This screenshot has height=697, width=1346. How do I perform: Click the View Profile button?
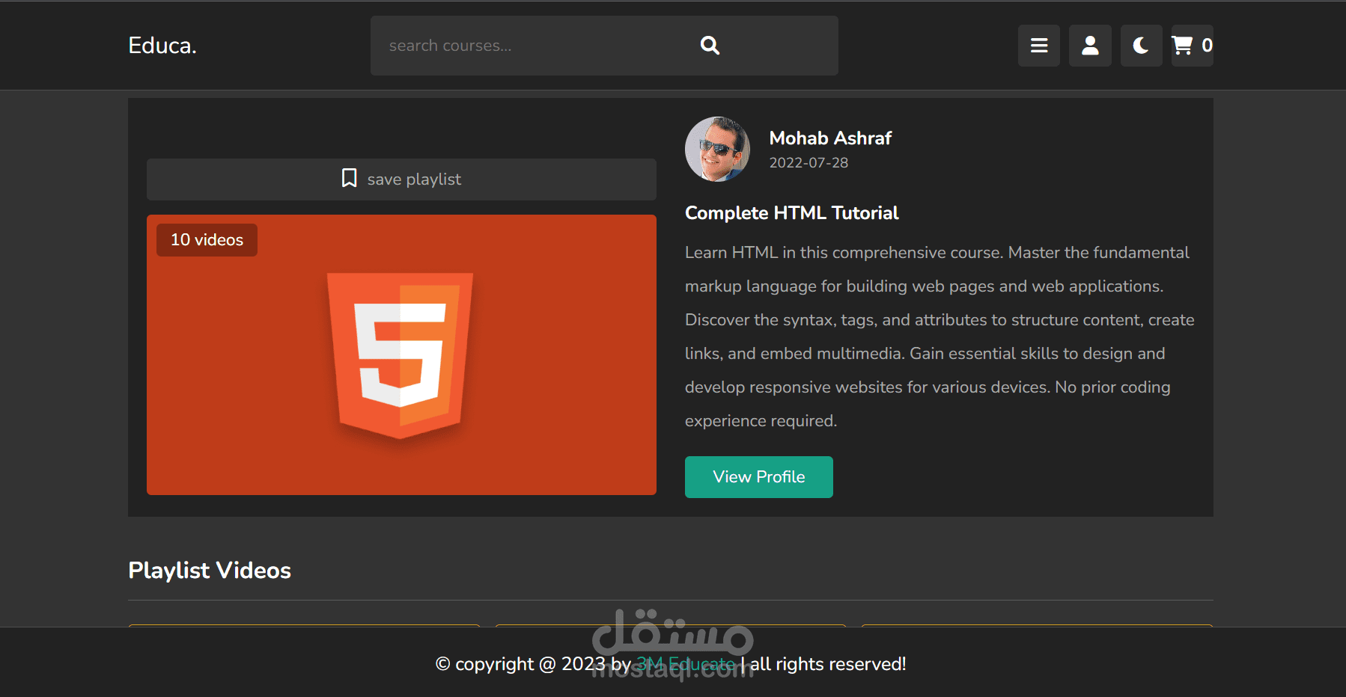coord(759,477)
